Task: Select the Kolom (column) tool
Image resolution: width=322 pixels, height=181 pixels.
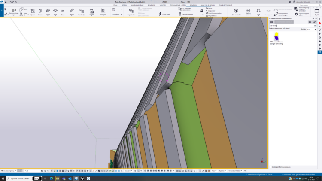Action: (40, 12)
